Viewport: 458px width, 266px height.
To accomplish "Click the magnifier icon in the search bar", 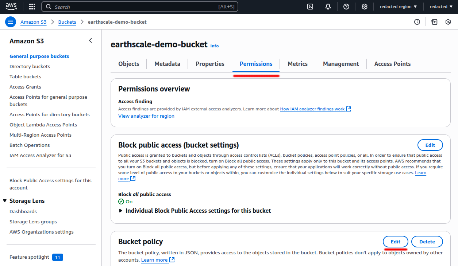I will click(49, 7).
